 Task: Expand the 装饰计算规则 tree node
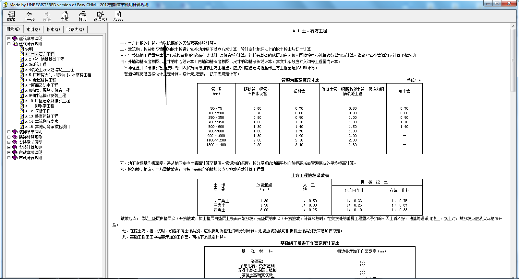click(x=9, y=137)
